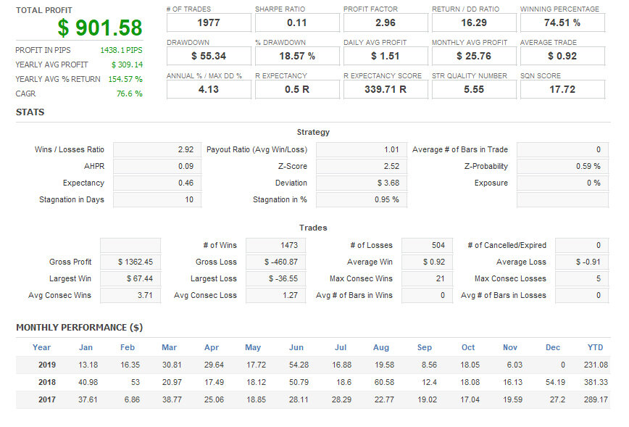The width and height of the screenshot is (629, 427).
Task: Click Yearly Avg % Return value 154.57 %
Action: point(125,79)
